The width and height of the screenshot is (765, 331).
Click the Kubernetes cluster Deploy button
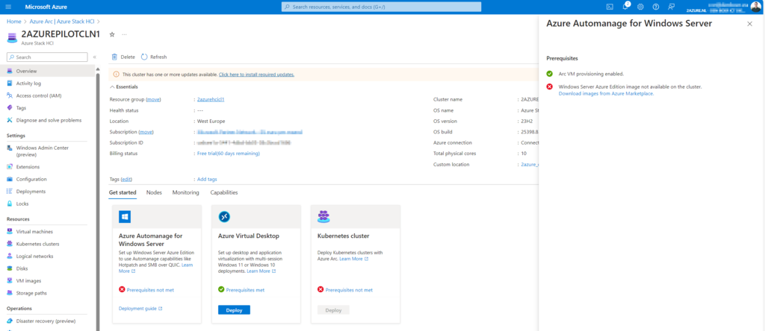point(333,310)
